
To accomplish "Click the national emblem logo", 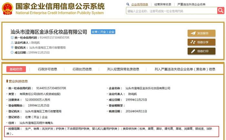I will (7, 9).
